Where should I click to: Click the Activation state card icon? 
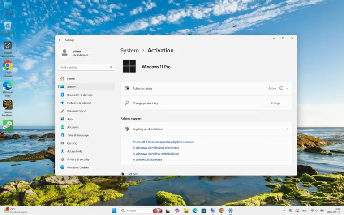(x=127, y=88)
